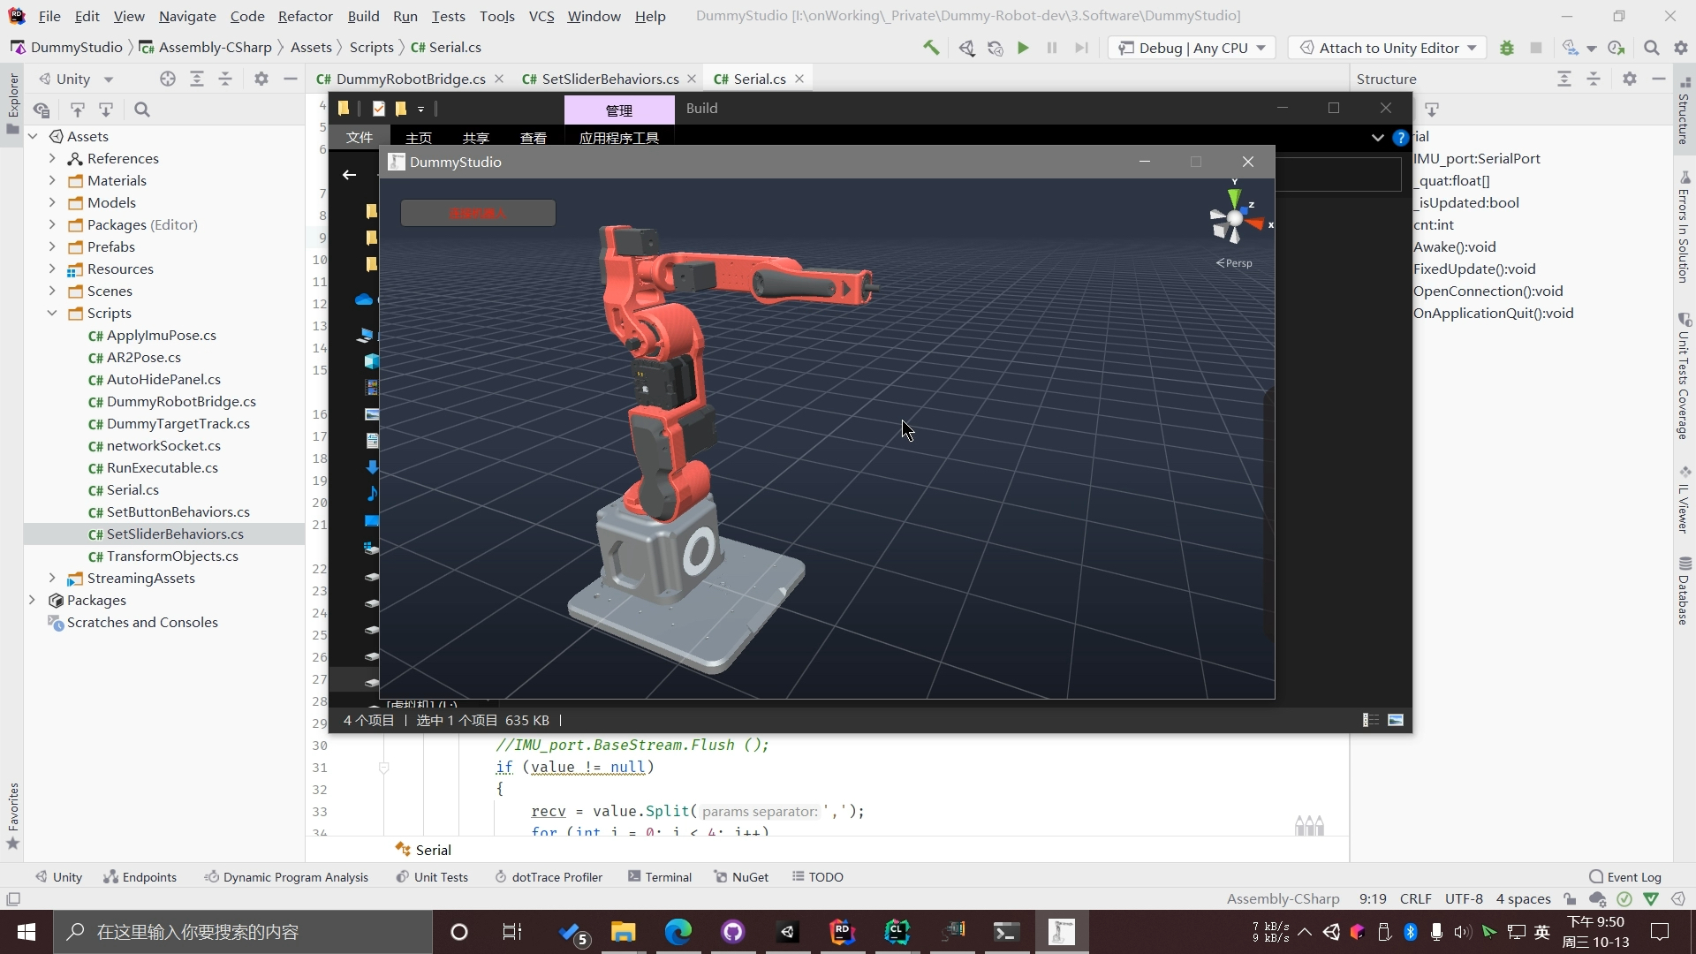Screen dimensions: 1696x954
Task: Toggle checkmark icon in Build window toolbar
Action: (x=379, y=109)
